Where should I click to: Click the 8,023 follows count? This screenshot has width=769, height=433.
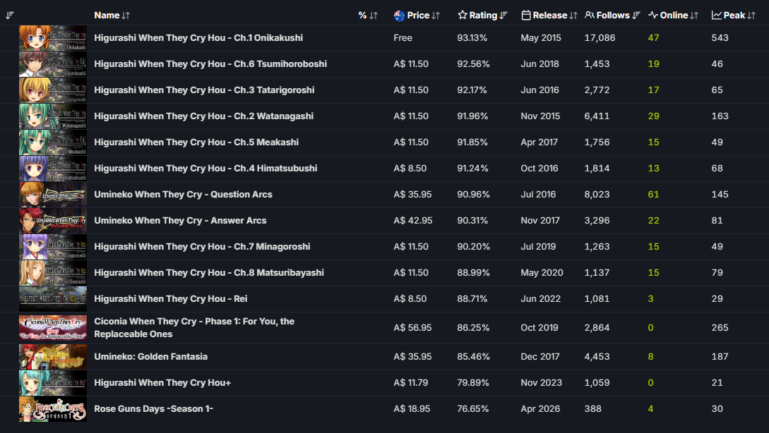coord(597,195)
